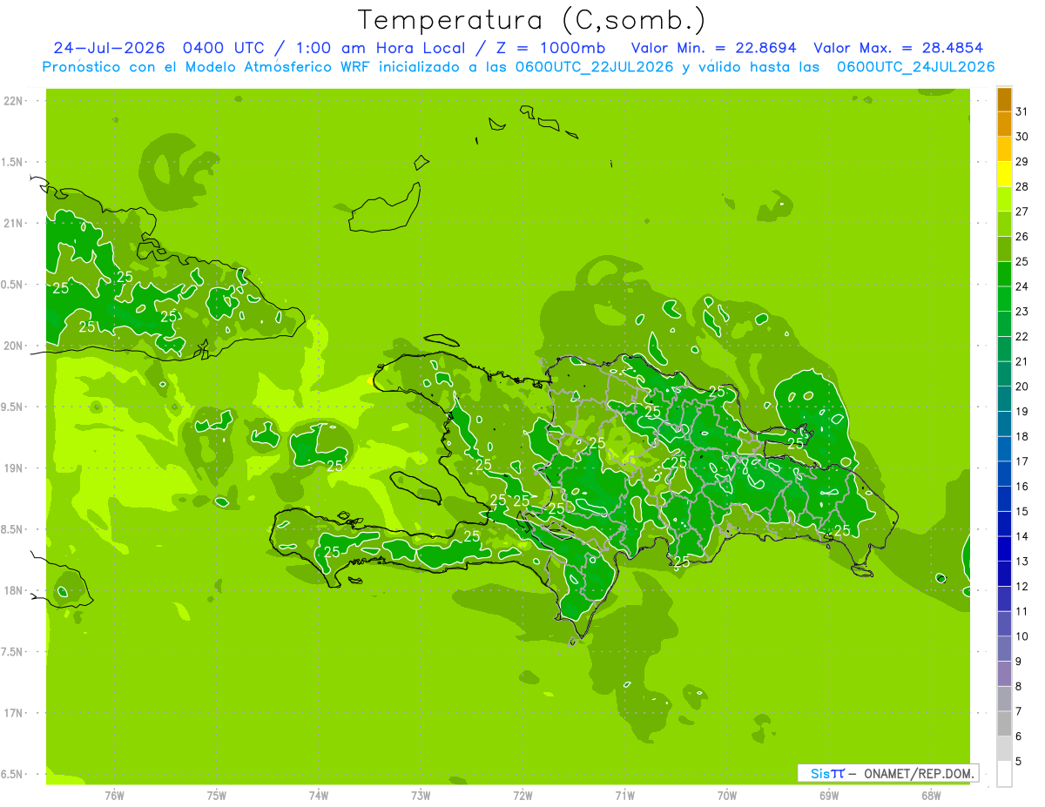The image size is (1045, 807).
Task: Click legend value '31' on the color scale
Action: tap(1022, 111)
